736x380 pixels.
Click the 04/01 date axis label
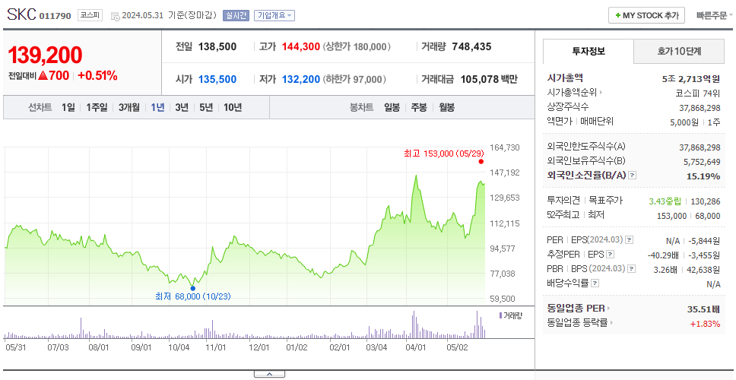click(415, 348)
